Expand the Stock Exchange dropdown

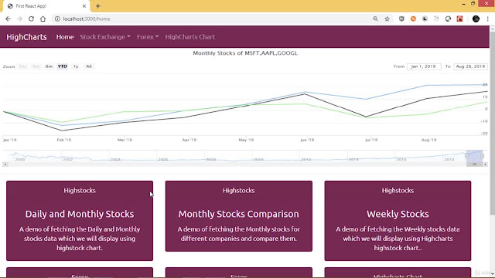click(x=105, y=37)
